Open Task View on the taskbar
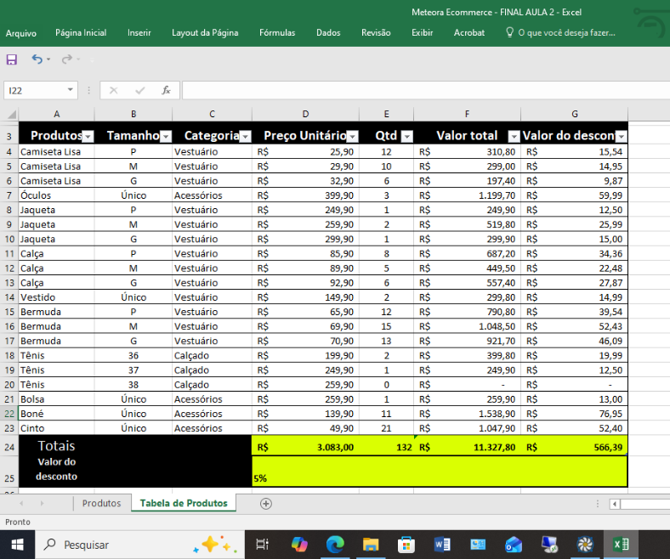Image resolution: width=670 pixels, height=559 pixels. coord(263,545)
